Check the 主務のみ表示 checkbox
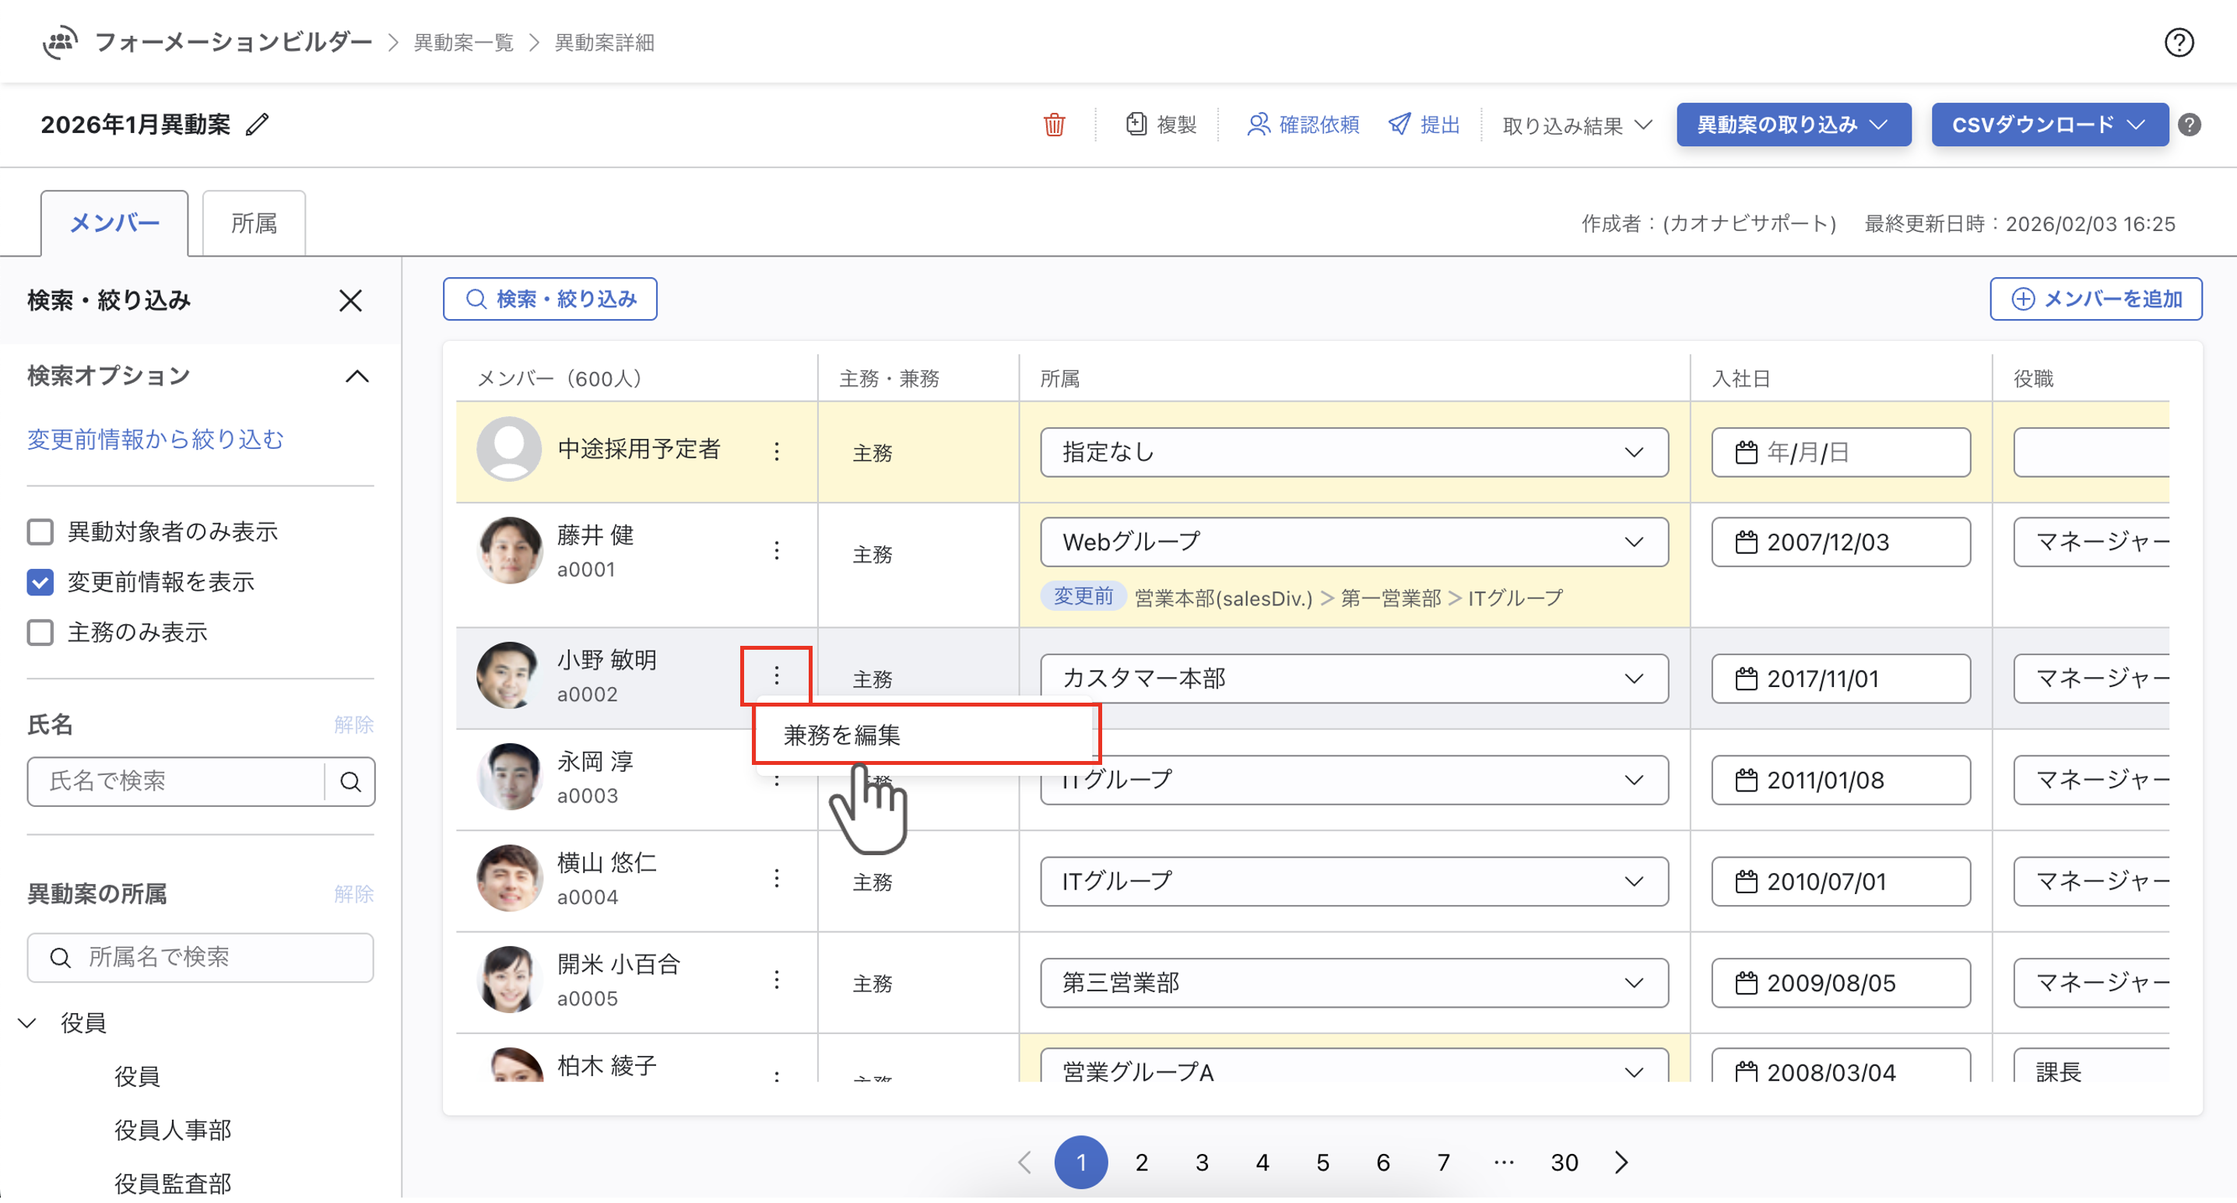The width and height of the screenshot is (2237, 1203). click(x=40, y=633)
